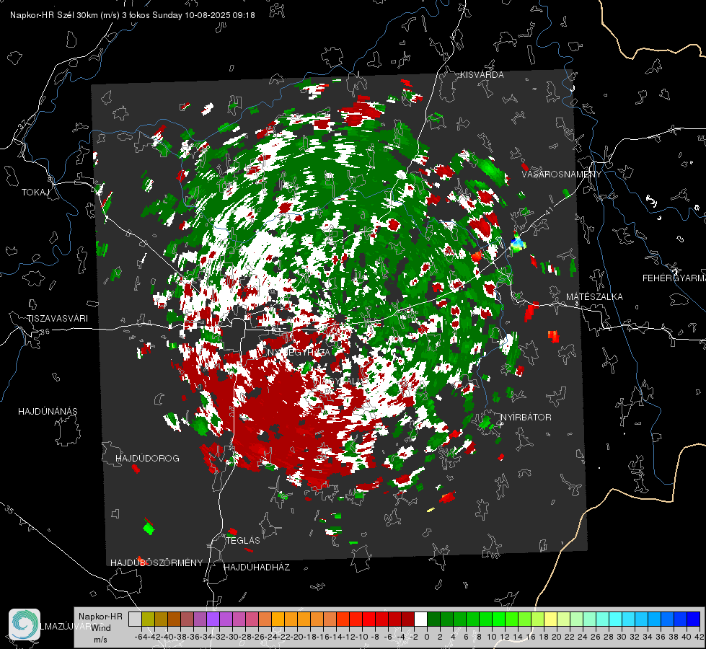
Task: Click the HAJDÚNÁNÁS city label
Action: pyautogui.click(x=48, y=411)
